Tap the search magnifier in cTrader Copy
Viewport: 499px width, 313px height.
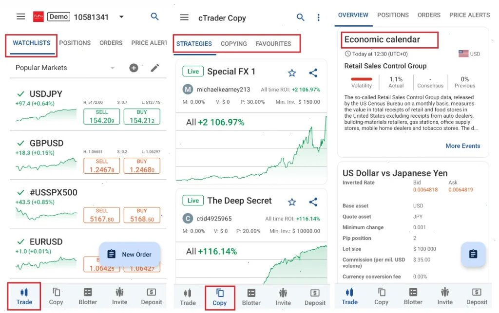(301, 18)
